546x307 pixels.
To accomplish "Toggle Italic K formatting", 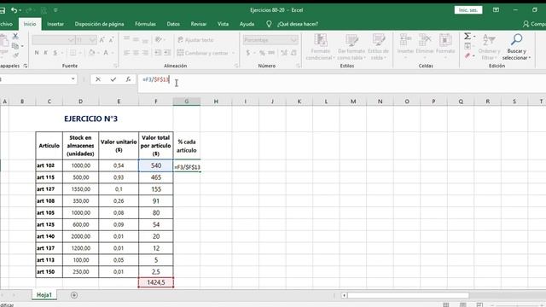I will pos(45,53).
